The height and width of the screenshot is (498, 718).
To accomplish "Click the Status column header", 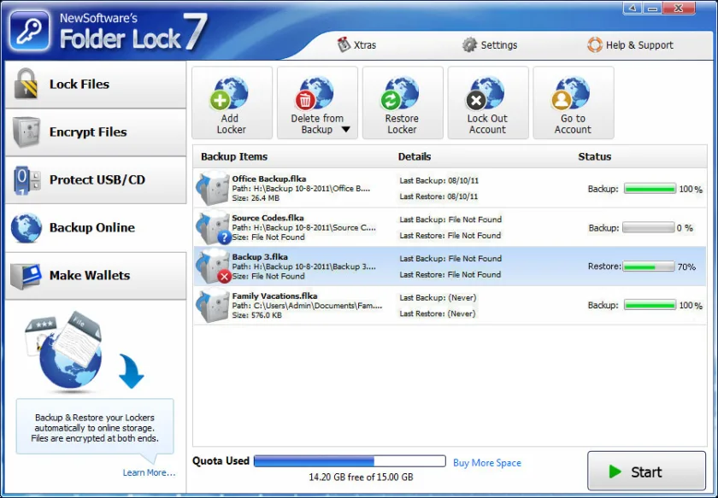I will coord(594,156).
